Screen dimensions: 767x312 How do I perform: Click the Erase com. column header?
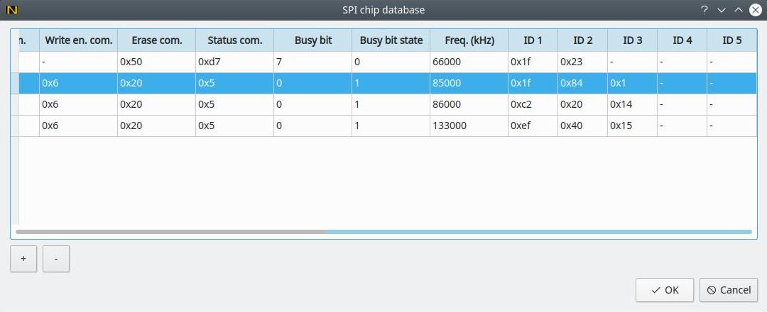coord(156,40)
